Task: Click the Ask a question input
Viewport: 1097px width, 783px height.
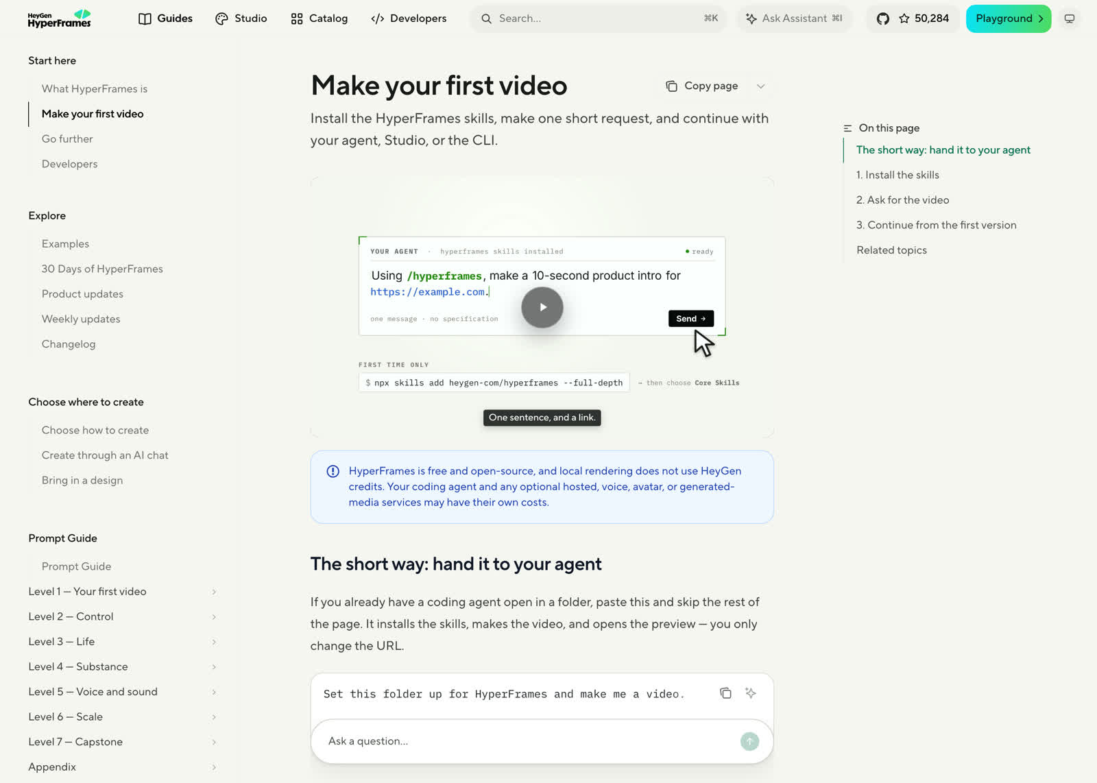Action: (528, 741)
